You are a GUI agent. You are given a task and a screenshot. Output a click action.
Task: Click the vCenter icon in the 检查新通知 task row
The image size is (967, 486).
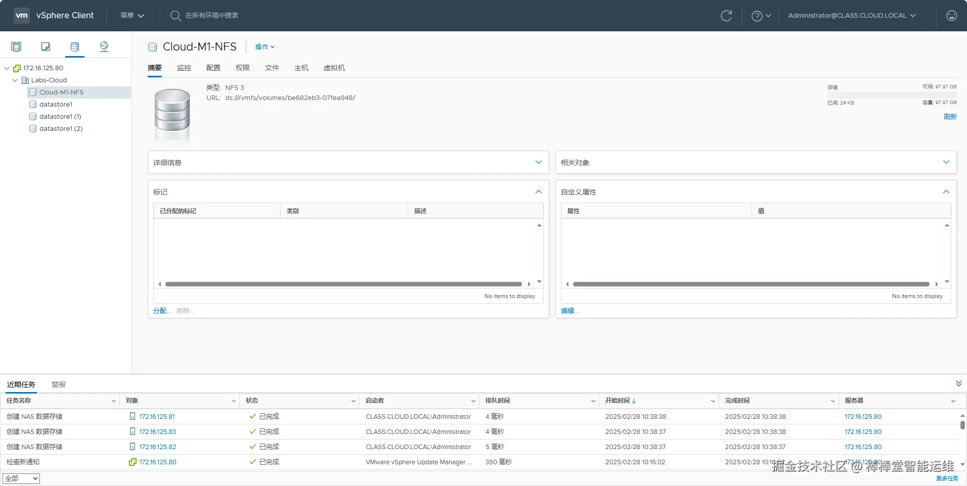pos(133,462)
